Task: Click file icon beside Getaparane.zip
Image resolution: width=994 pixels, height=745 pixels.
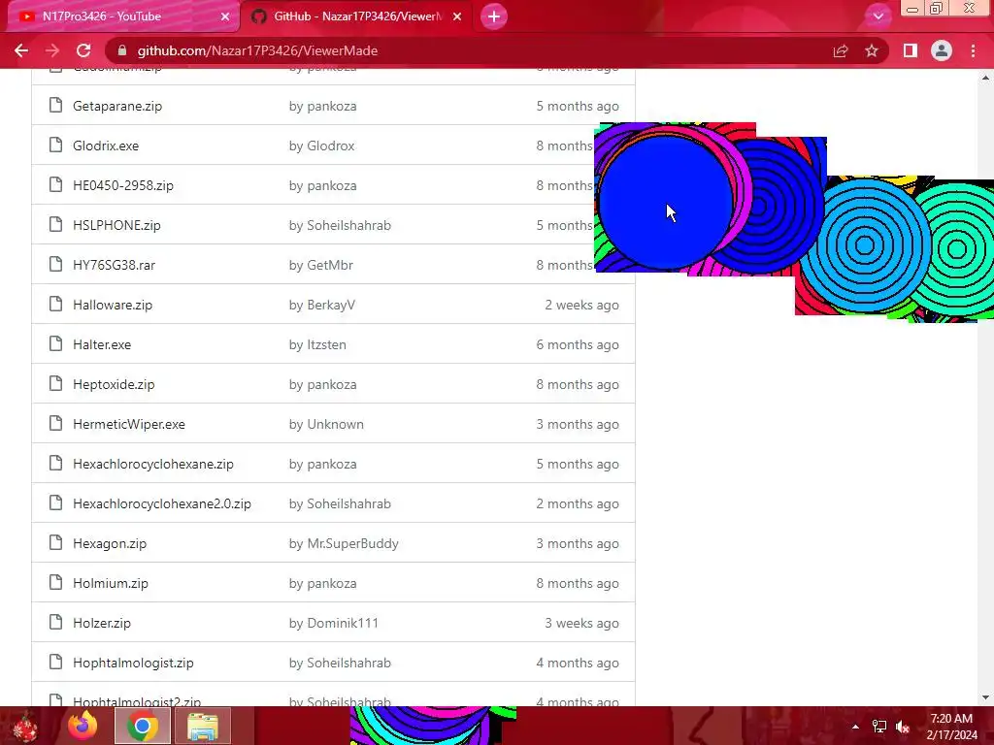Action: click(x=55, y=105)
